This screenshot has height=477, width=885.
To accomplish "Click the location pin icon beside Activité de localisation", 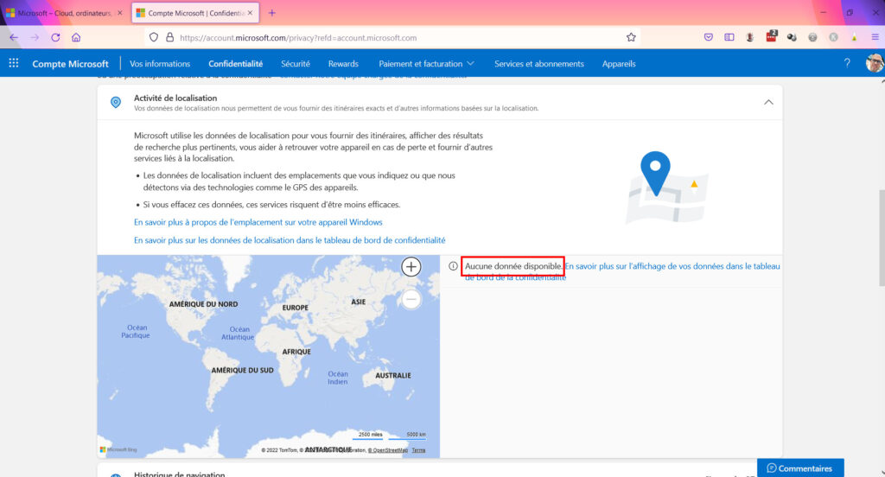I will (116, 102).
